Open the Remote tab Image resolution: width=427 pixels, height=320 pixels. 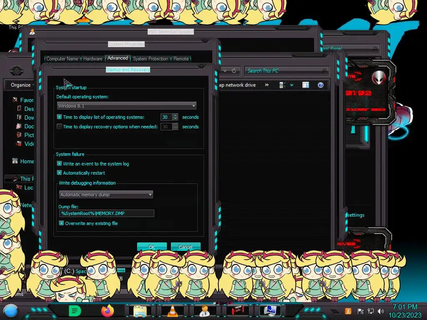(x=181, y=58)
